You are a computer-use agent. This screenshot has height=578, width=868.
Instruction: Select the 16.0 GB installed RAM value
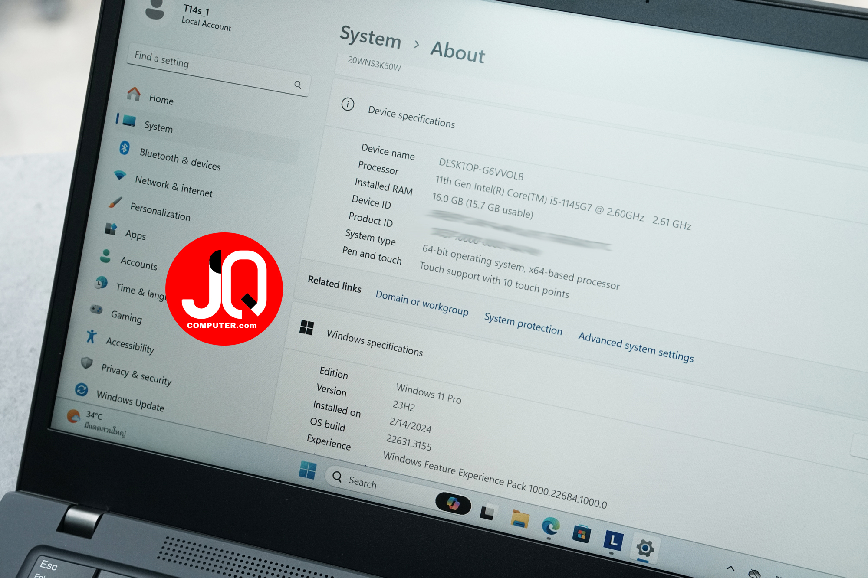[x=482, y=206]
